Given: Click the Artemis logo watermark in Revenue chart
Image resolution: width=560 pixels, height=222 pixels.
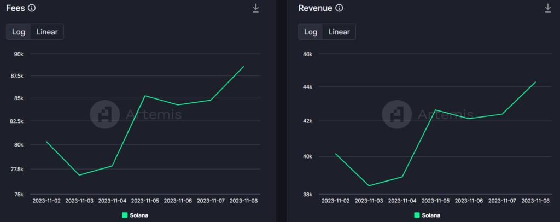Looking at the screenshot, I should [x=396, y=114].
